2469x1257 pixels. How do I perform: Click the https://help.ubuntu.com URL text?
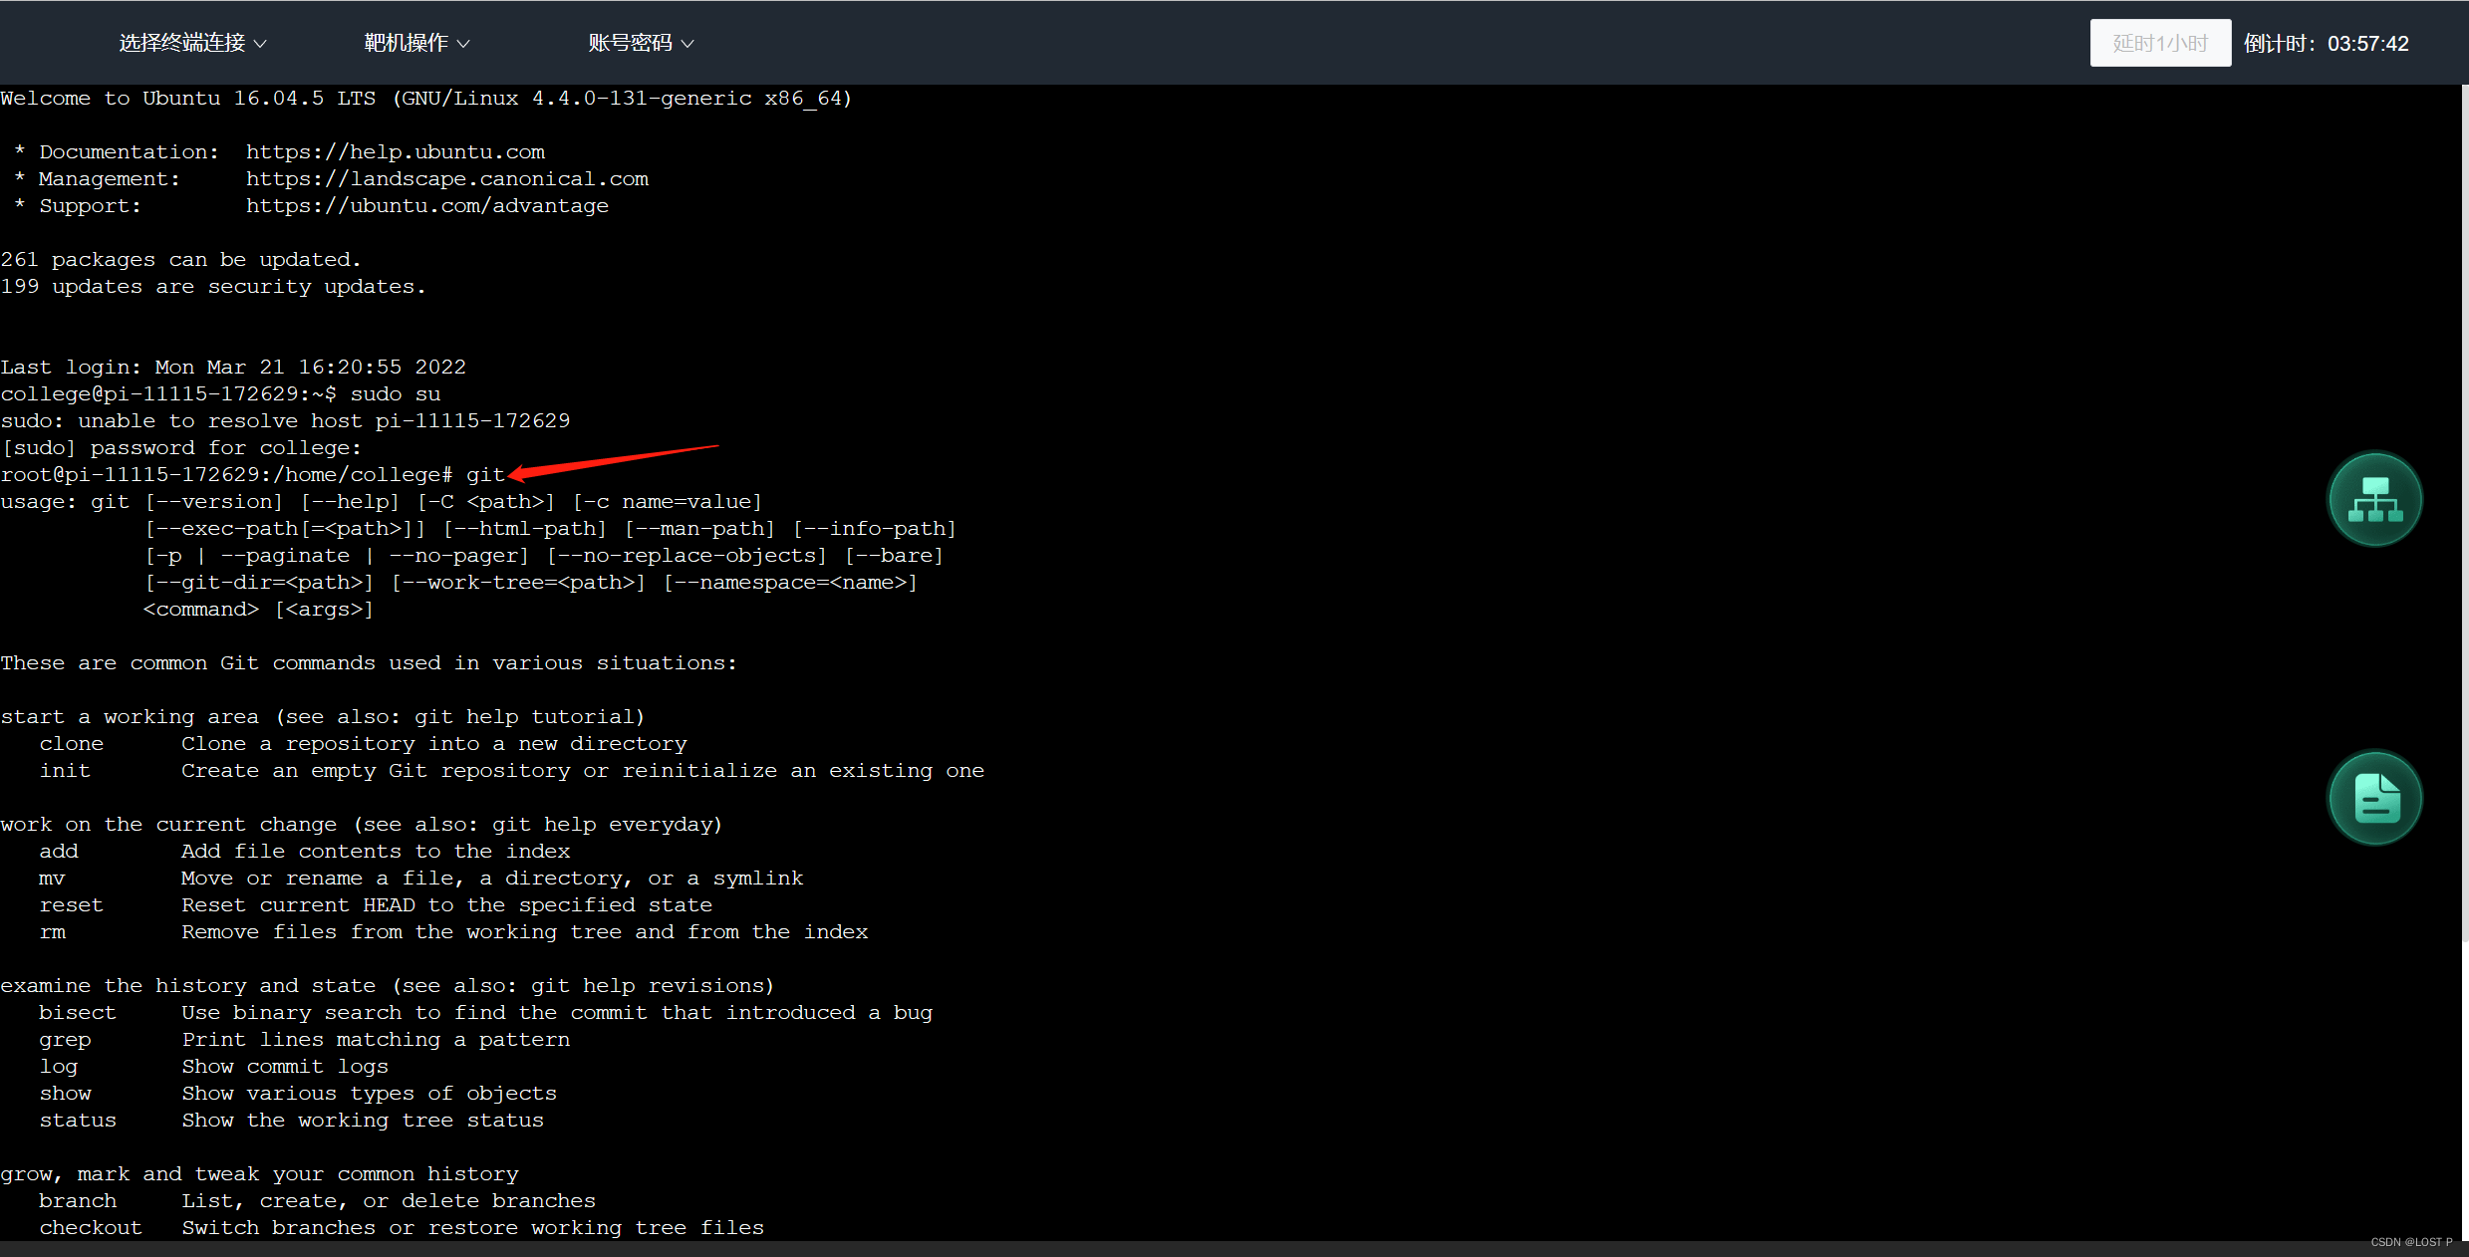click(x=396, y=151)
